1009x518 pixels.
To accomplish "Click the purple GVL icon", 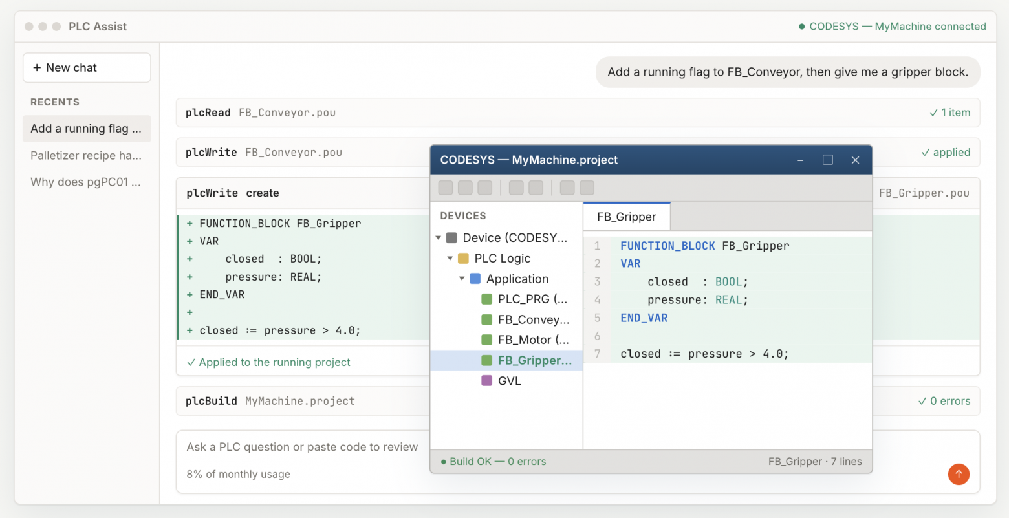I will [487, 381].
